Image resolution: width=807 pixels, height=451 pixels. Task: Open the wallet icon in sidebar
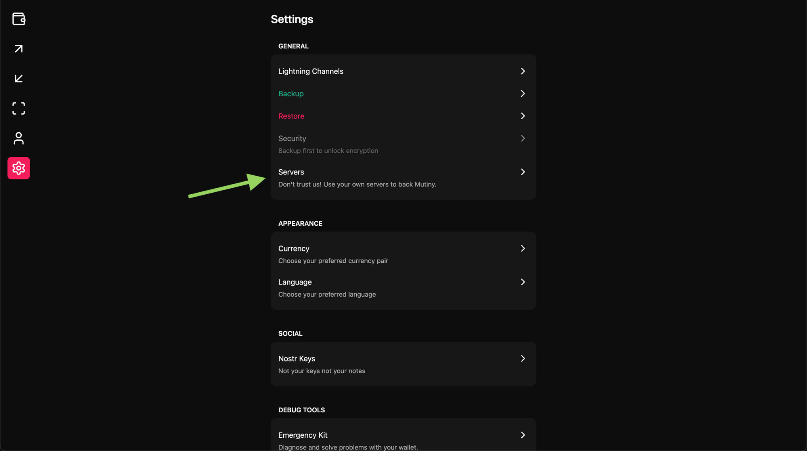[19, 19]
